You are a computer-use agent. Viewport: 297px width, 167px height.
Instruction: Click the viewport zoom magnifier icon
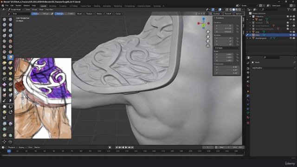point(208,32)
